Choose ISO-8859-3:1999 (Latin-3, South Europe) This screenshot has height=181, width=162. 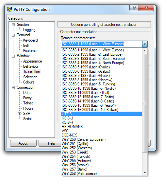point(101,59)
